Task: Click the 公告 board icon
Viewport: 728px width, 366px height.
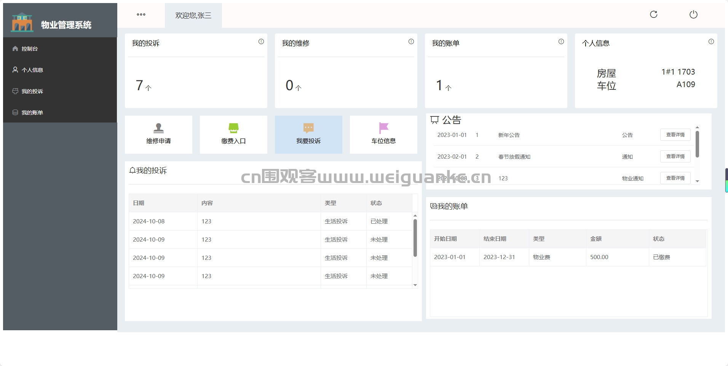Action: tap(434, 120)
